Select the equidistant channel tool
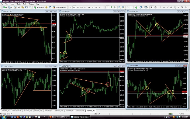The width and height of the screenshot is (190, 119). (171, 7)
